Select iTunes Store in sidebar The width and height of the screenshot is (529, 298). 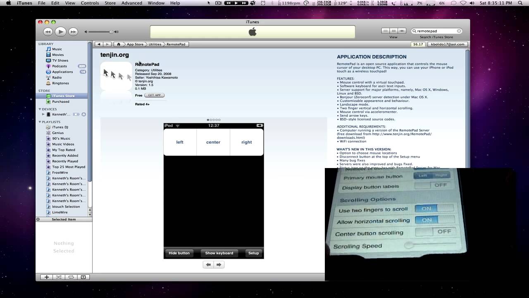[x=63, y=96]
